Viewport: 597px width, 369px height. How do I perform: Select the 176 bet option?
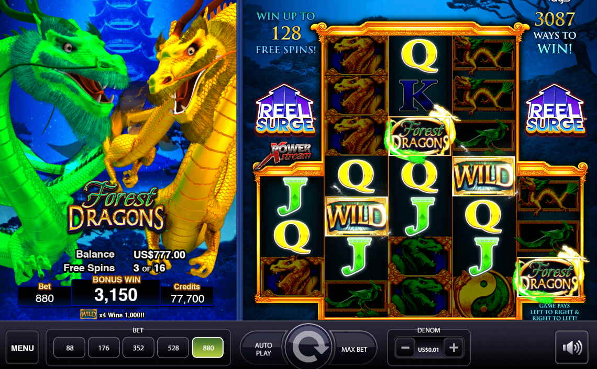pyautogui.click(x=104, y=348)
